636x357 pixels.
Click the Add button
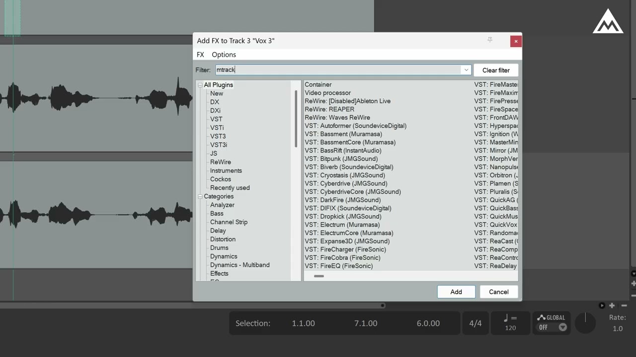456,292
